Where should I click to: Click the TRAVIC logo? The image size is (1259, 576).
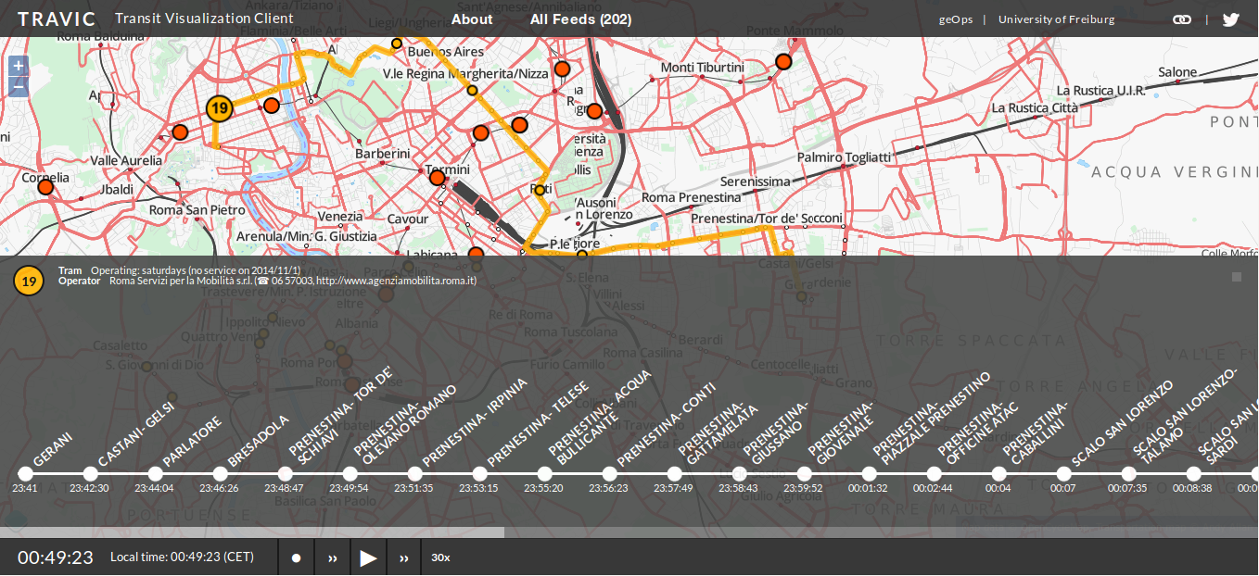(57, 19)
